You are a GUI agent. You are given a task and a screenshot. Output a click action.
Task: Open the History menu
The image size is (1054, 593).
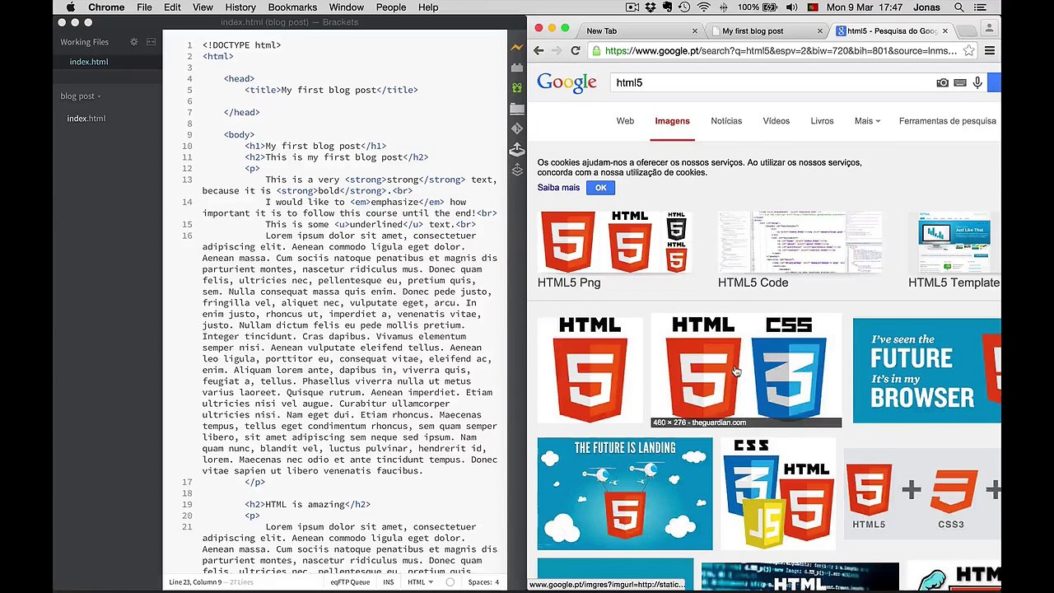tap(240, 7)
